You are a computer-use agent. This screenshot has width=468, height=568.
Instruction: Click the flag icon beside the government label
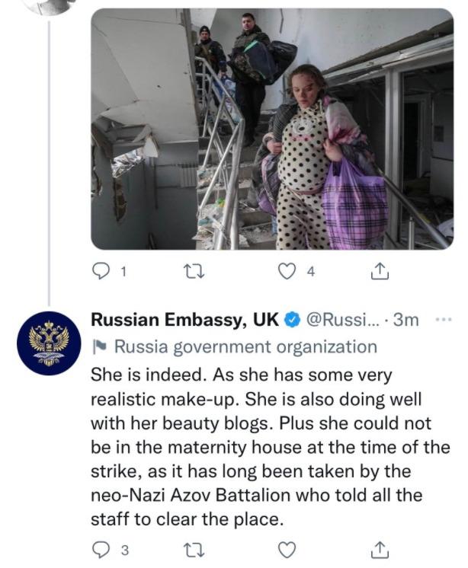pos(98,348)
